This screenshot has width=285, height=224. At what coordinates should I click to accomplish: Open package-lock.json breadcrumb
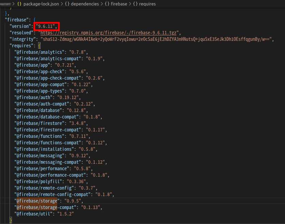41,4
